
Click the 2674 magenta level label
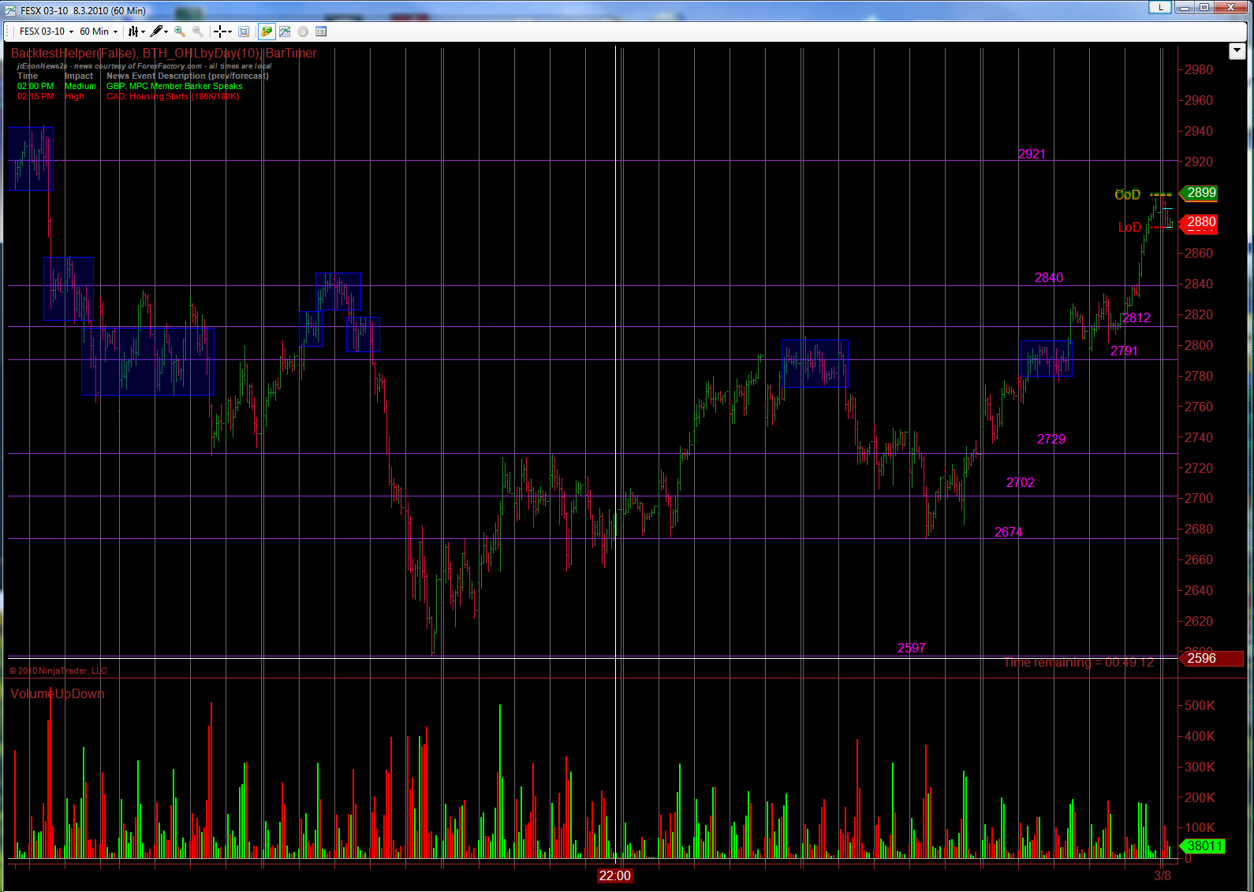[1008, 533]
